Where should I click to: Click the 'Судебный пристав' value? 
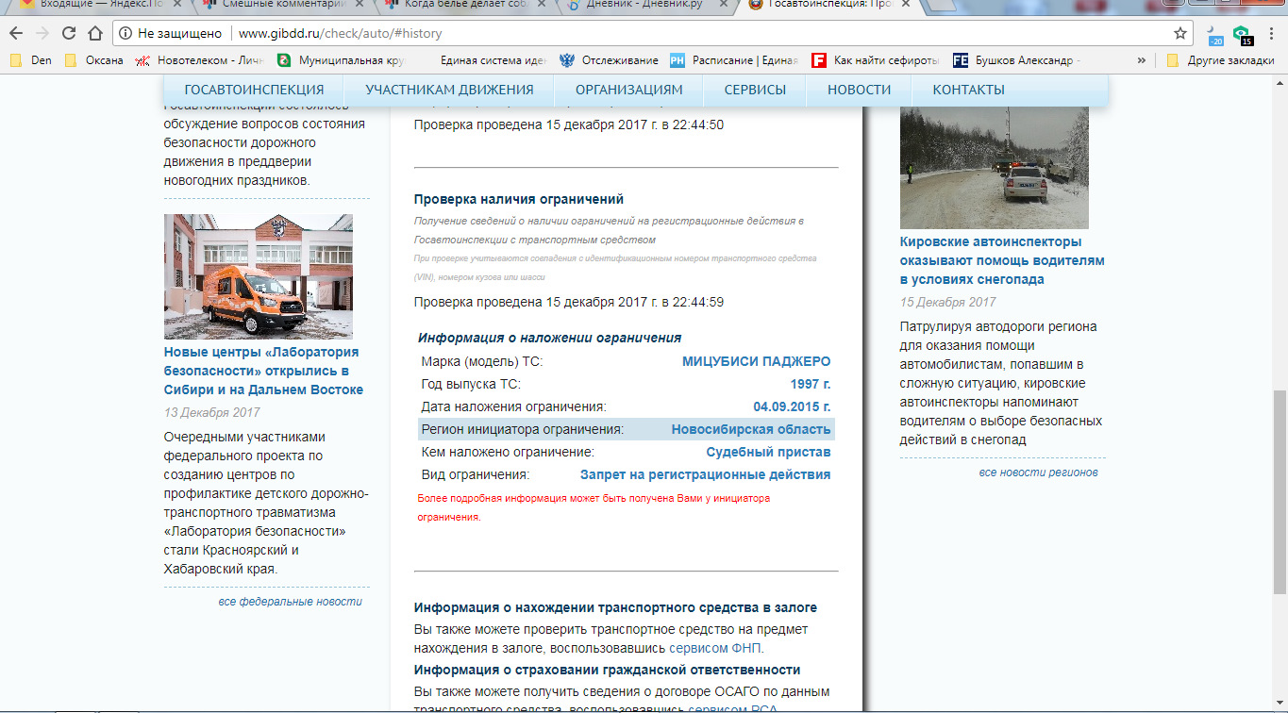pos(768,453)
